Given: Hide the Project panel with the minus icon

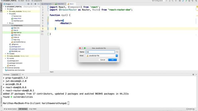Looking at the screenshot, I should (38, 4).
